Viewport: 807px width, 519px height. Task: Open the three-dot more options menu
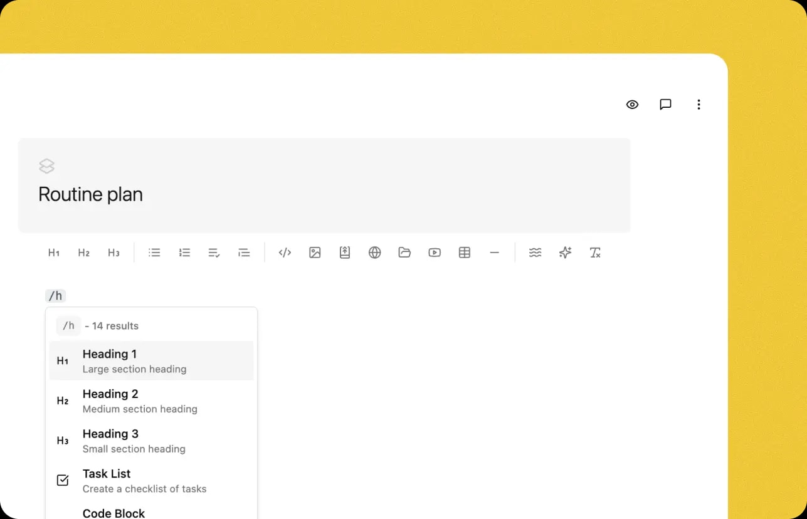(699, 105)
